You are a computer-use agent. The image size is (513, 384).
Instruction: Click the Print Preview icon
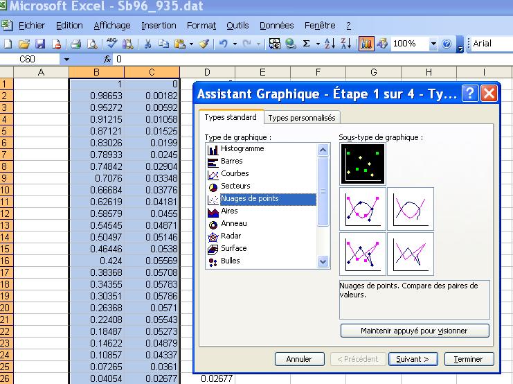pos(92,44)
